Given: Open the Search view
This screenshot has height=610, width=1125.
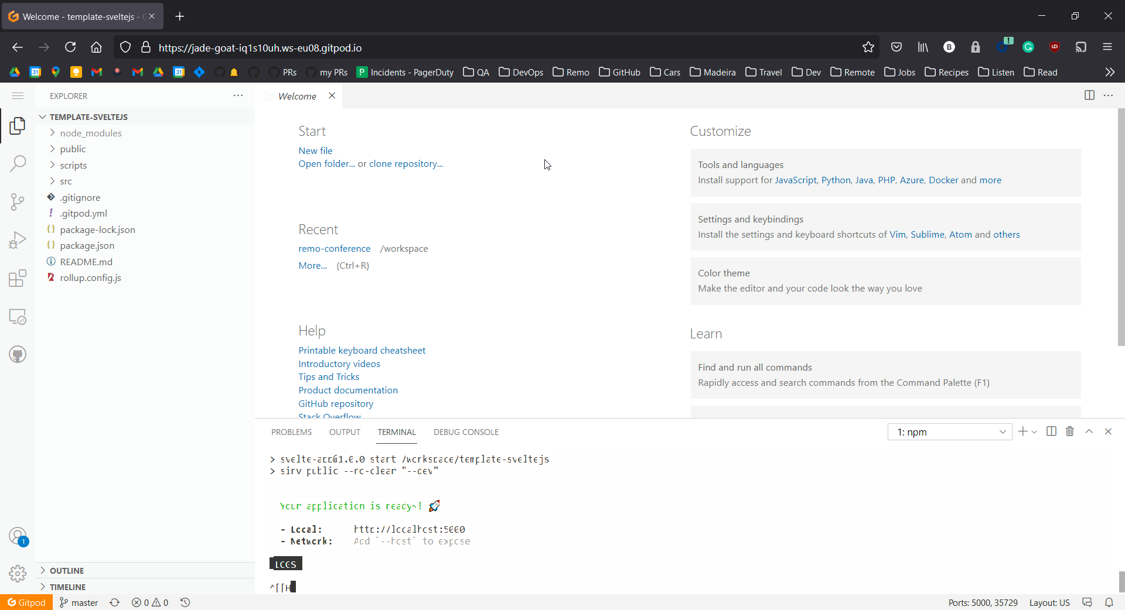Looking at the screenshot, I should click(x=17, y=163).
